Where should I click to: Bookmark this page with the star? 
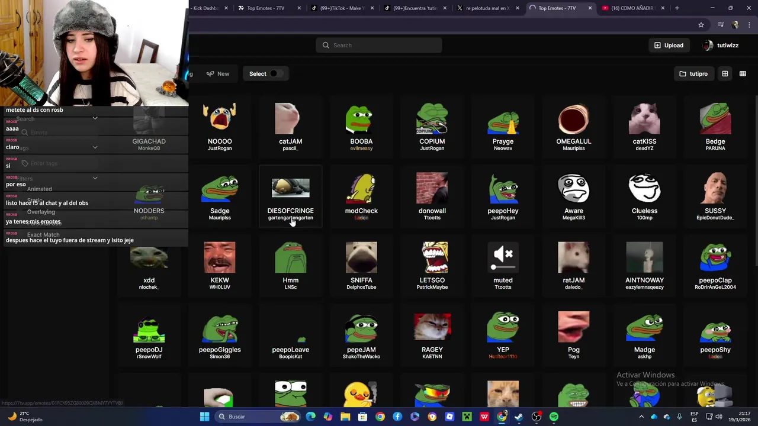point(701,25)
